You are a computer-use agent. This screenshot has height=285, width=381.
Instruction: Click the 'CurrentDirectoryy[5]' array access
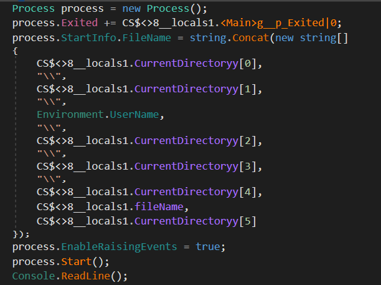pos(195,221)
